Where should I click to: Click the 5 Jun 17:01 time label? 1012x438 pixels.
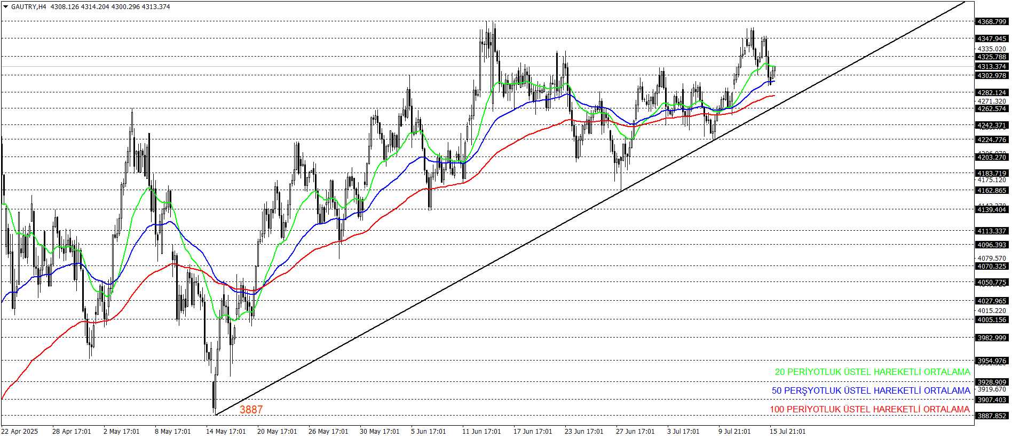point(429,432)
